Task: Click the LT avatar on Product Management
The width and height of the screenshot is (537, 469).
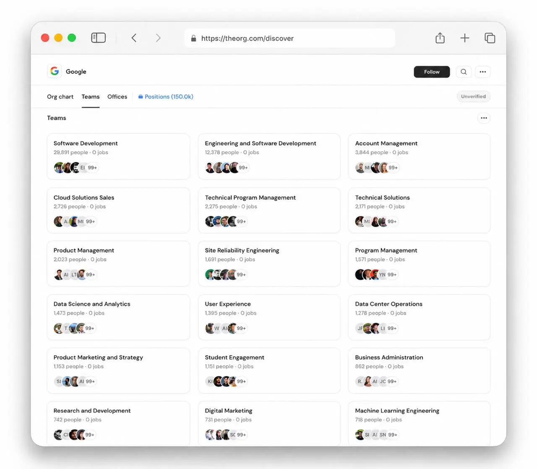Action: pyautogui.click(x=74, y=274)
